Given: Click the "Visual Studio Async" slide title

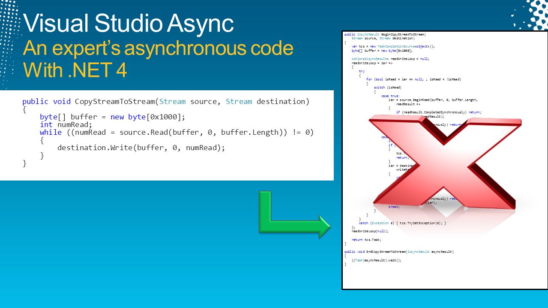Looking at the screenshot, I should [129, 24].
